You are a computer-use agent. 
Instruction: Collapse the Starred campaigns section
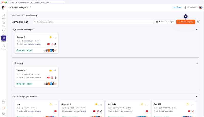197,30
